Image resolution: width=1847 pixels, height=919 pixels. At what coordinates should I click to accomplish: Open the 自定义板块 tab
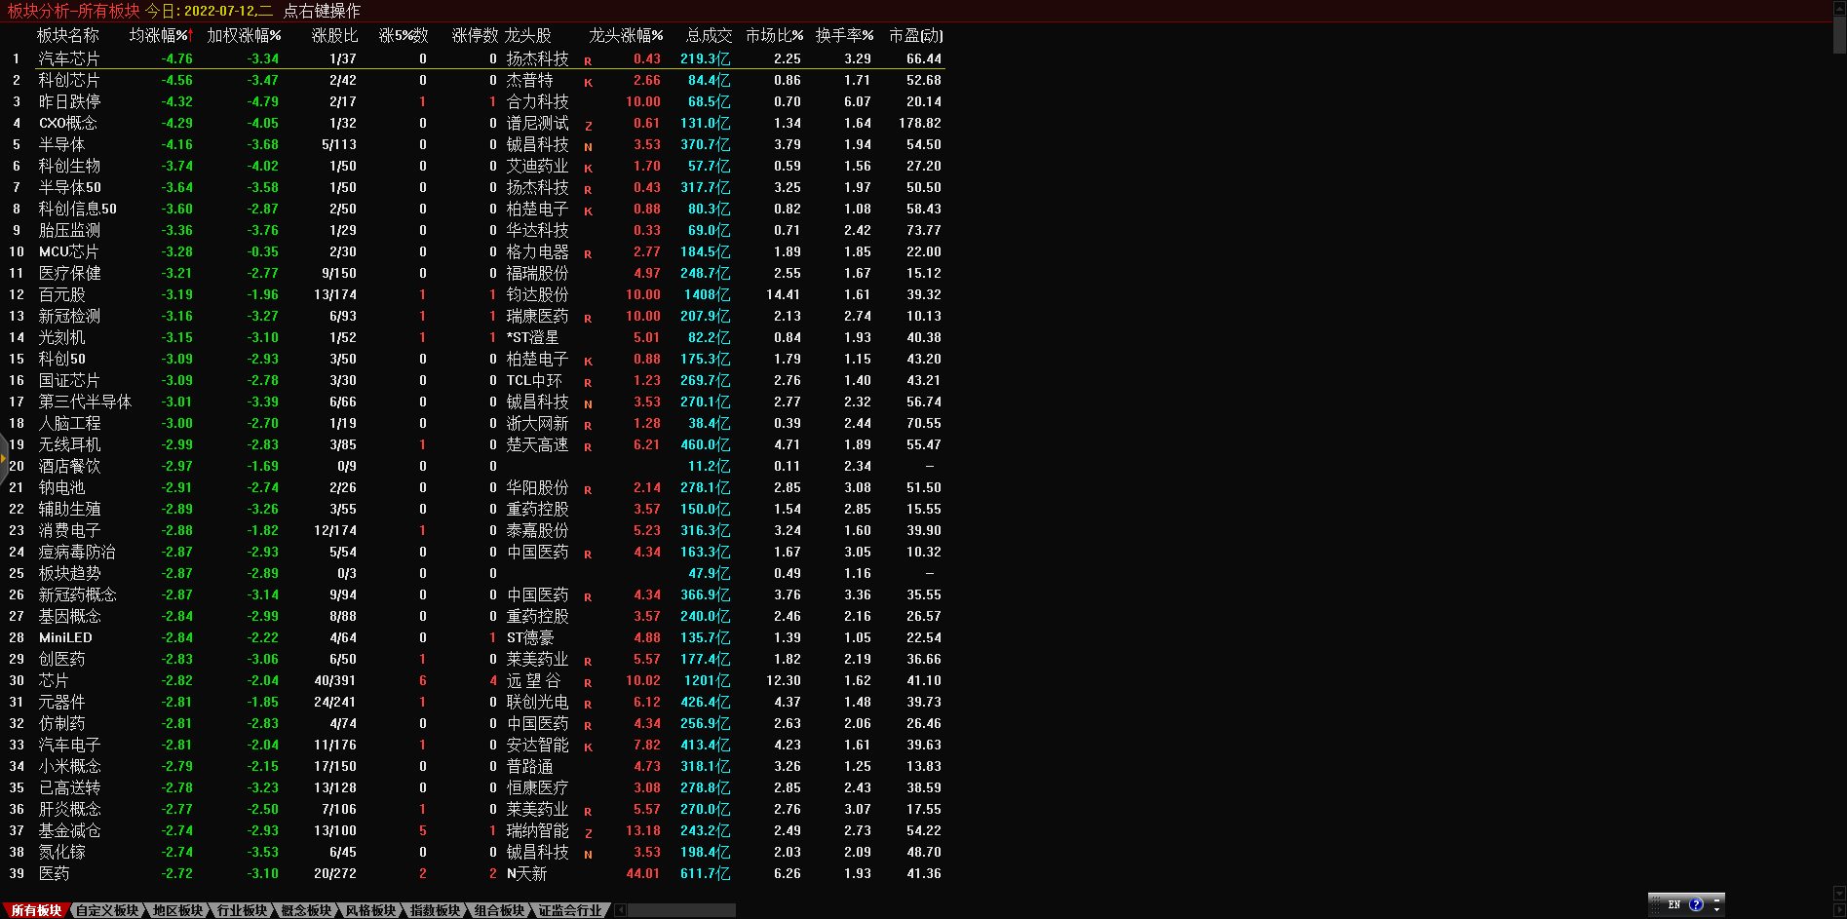tap(107, 910)
